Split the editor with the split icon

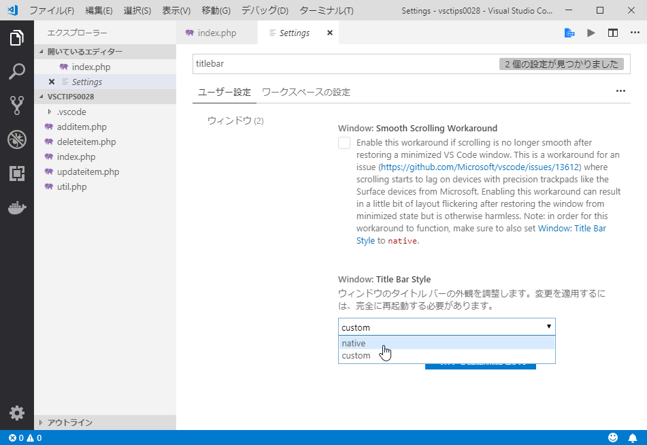pos(613,32)
